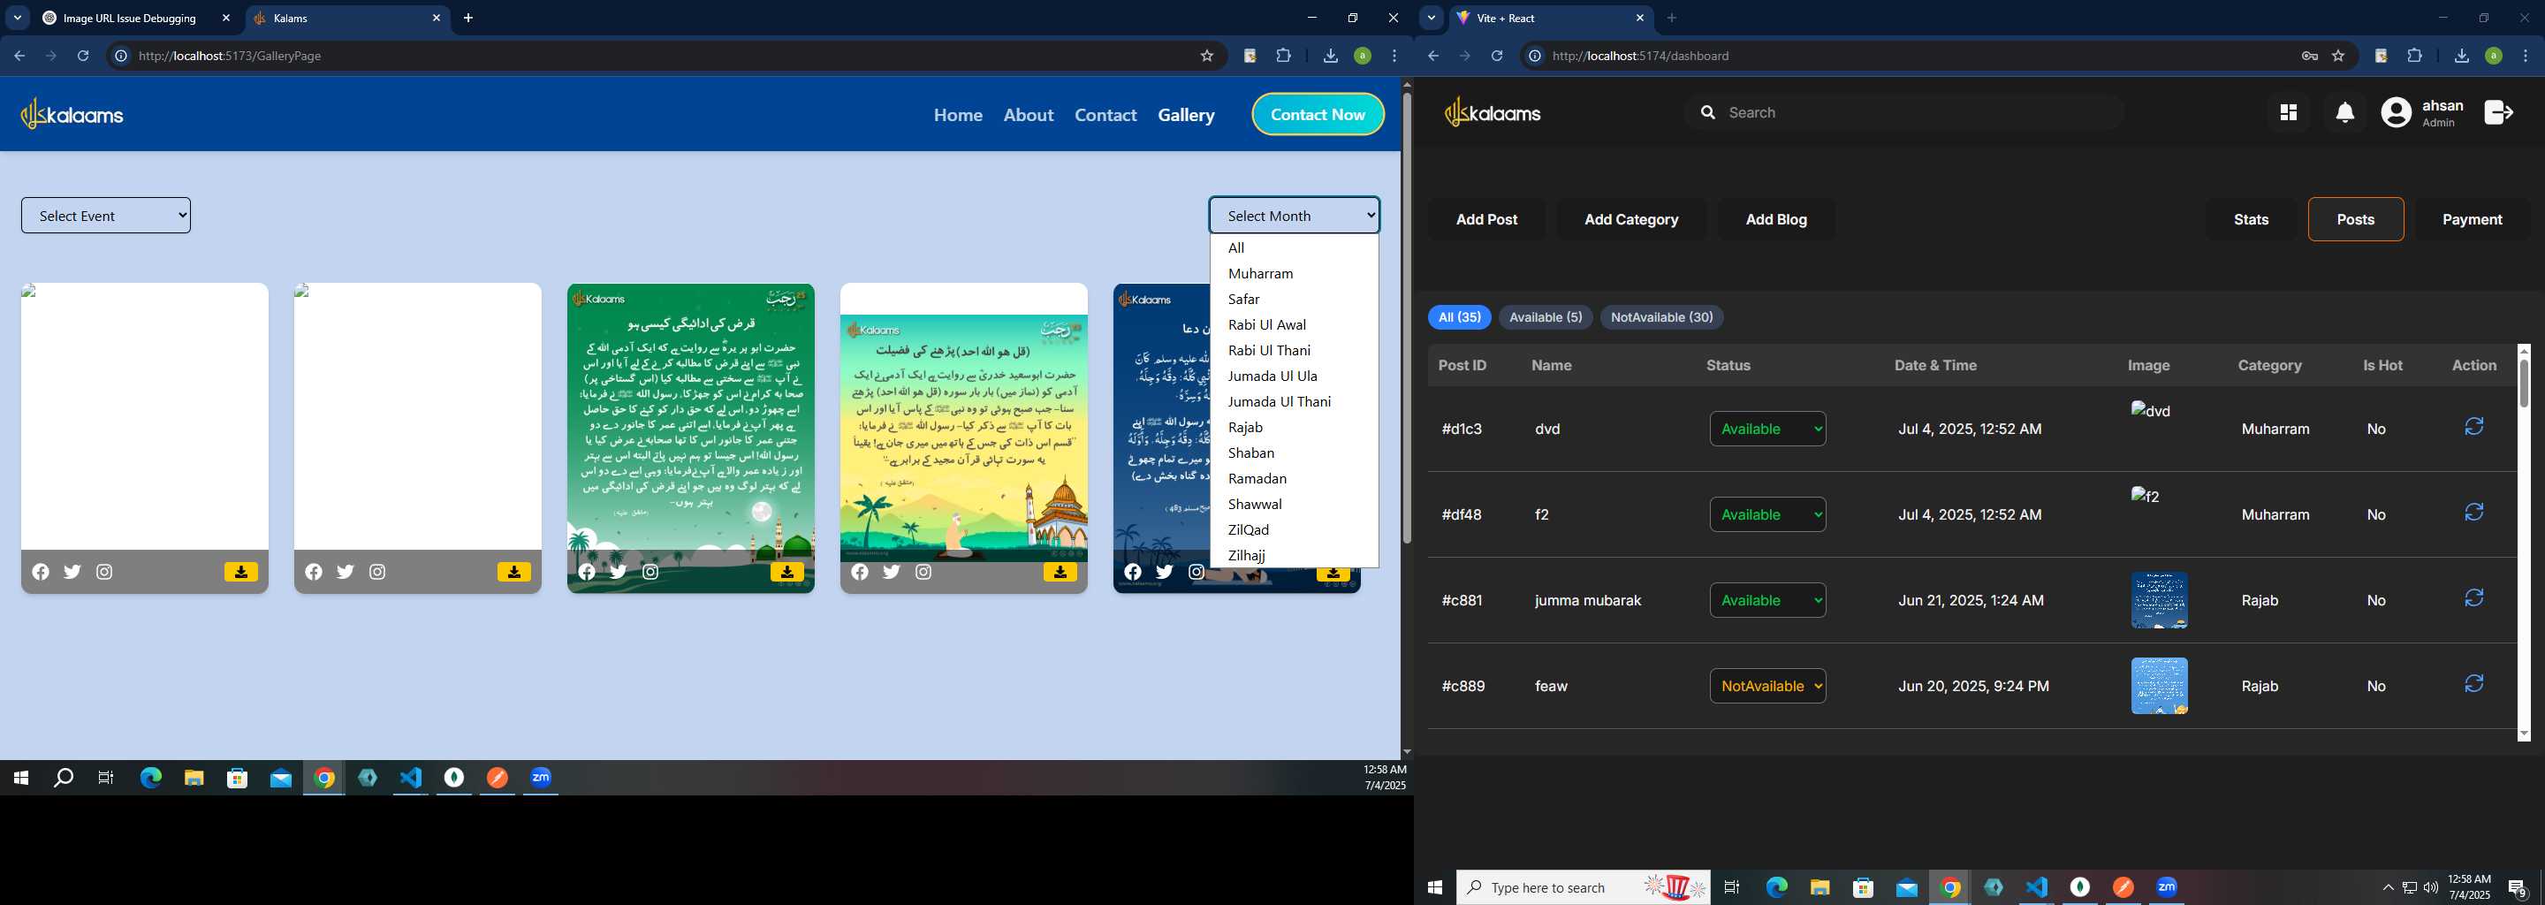Open Zoom from right taskbar

(x=2167, y=887)
